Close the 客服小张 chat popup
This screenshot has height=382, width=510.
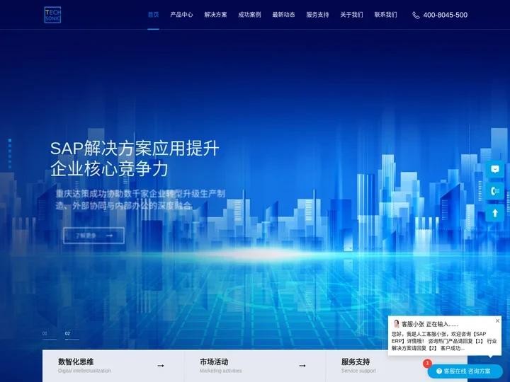click(x=497, y=321)
